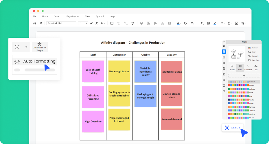Choose the Text tool in toolbar
Image resolution: width=269 pixels, height=144 pixels.
119,23
